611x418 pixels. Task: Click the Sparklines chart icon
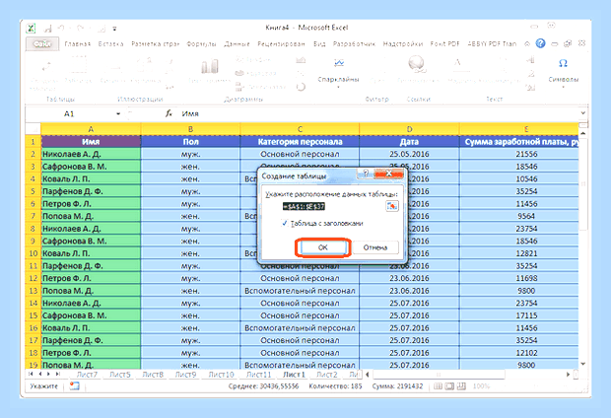339,63
